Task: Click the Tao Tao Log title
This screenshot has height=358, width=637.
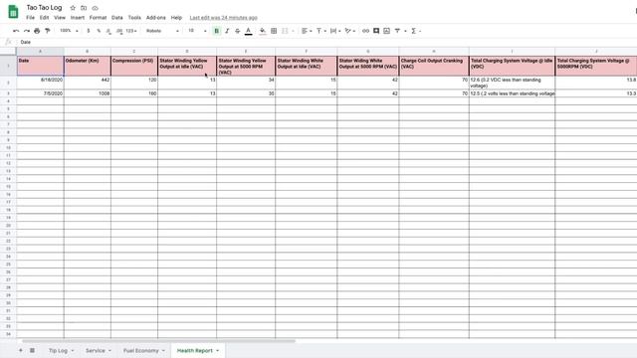Action: 44,8
